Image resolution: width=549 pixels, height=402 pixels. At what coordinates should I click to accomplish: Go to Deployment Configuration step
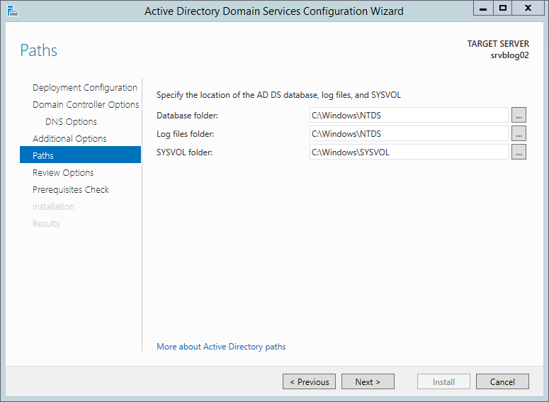(x=85, y=88)
